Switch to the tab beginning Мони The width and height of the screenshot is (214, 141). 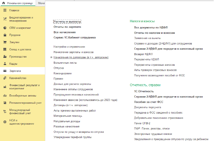tap(41, 3)
